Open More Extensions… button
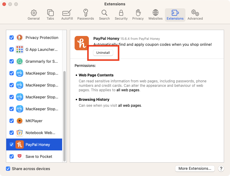This screenshot has height=176, width=230. 195,169
